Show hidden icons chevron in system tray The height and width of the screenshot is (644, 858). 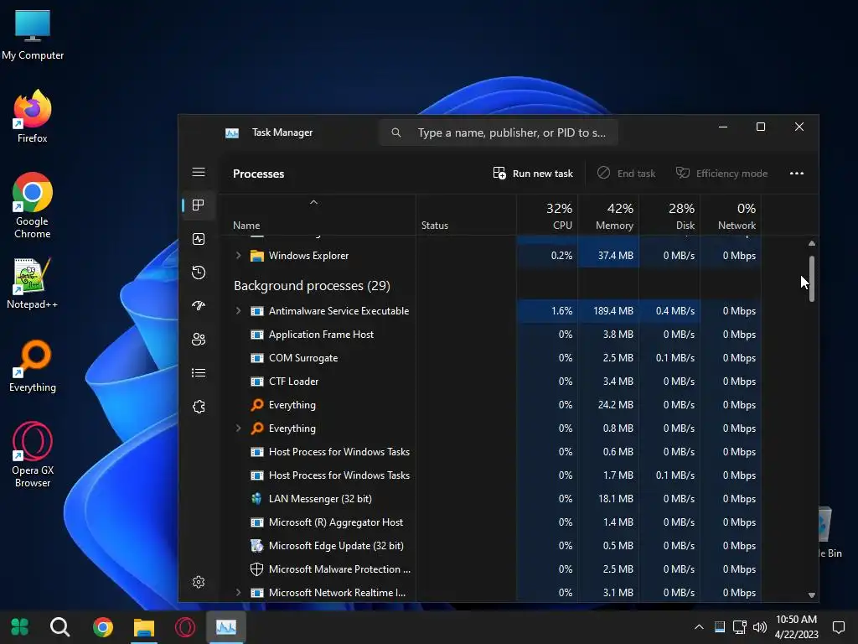point(699,627)
